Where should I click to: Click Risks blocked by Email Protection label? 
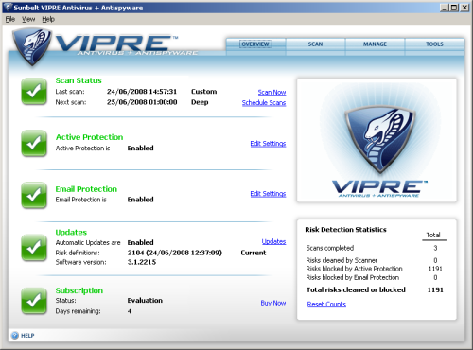353,277
